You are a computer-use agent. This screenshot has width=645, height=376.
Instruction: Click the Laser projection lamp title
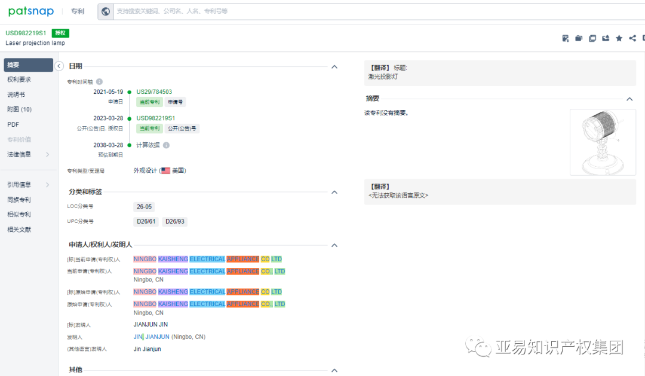[35, 43]
